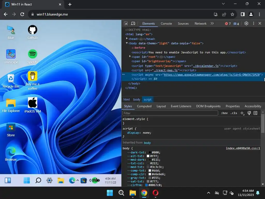Screen dimensions: 265x199
Task: Open the Accessibility tab
Action: [253, 106]
